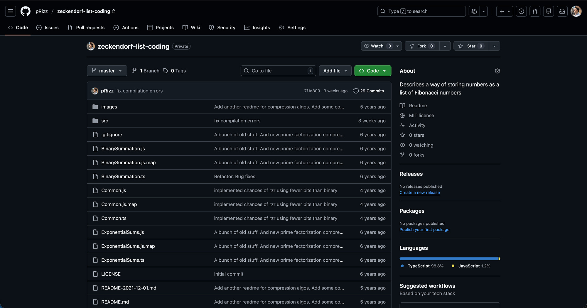The image size is (587, 308).
Task: Open README-2021-12-01.md file
Action: pos(129,288)
